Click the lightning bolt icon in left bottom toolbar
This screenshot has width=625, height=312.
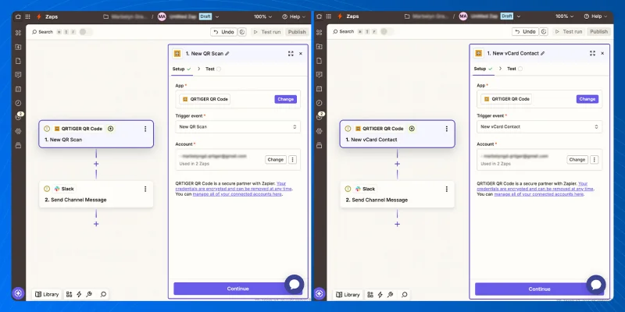(x=79, y=295)
